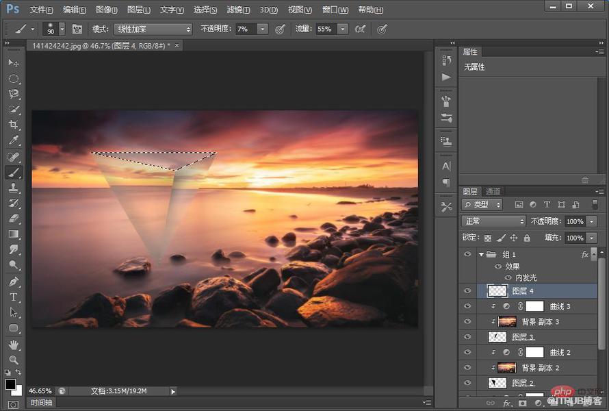This screenshot has height=411, width=609.
Task: Open the Paragraph panel icon
Action: pos(446,182)
